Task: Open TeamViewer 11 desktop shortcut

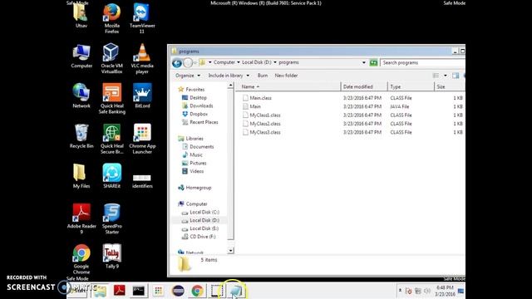Action: (142, 18)
